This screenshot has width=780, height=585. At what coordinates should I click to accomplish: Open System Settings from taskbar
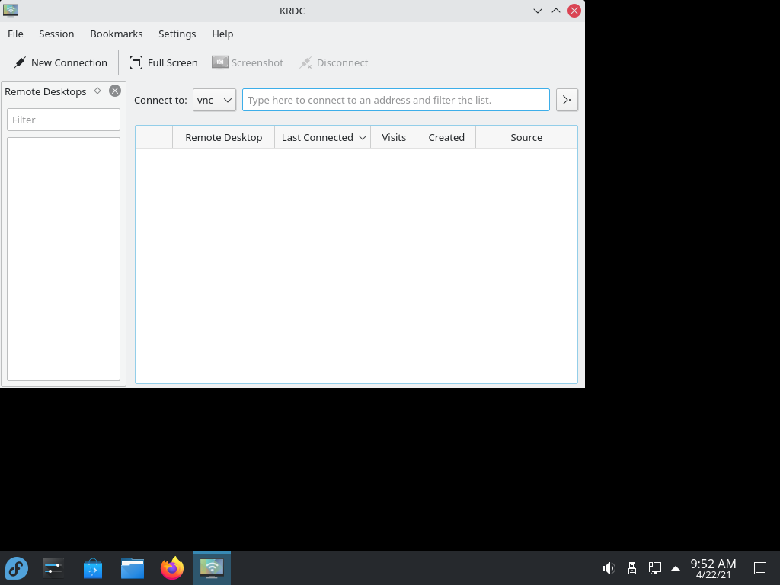(53, 568)
